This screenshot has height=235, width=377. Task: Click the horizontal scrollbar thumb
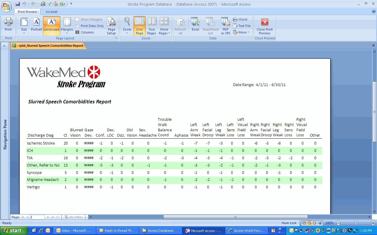235,217
